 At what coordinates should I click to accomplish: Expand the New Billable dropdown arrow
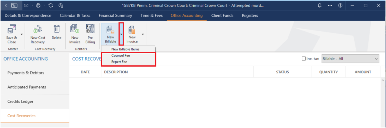point(121,34)
